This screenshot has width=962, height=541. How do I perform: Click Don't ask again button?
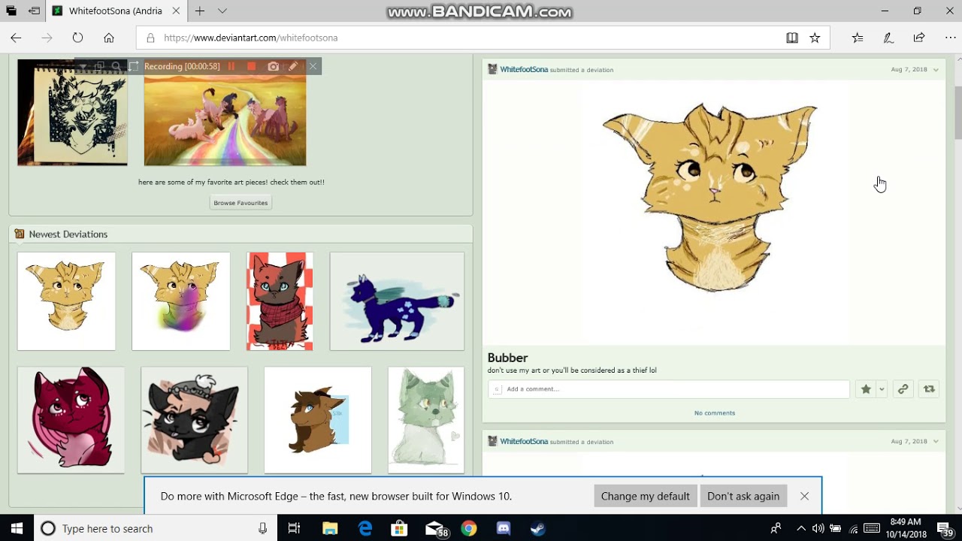[x=743, y=496]
